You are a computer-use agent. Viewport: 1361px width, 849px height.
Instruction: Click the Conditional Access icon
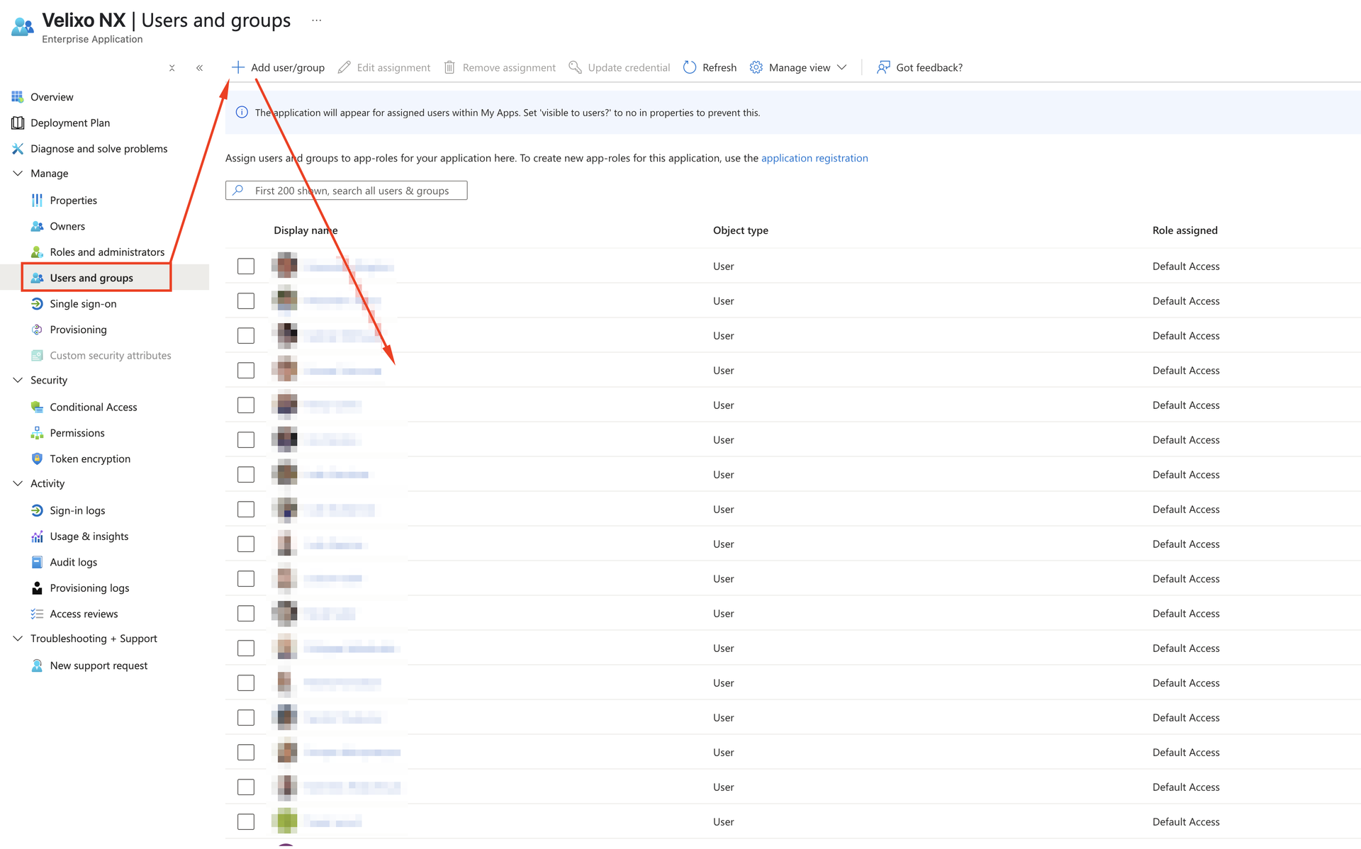[37, 407]
